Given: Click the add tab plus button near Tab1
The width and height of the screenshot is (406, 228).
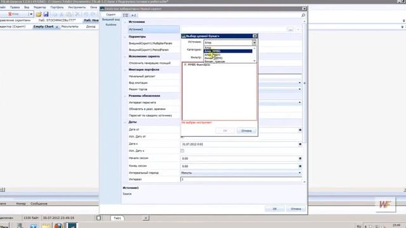Looking at the screenshot, I should click(x=146, y=218).
